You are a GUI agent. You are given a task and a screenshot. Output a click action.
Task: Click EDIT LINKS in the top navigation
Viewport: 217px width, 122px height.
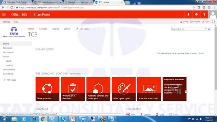82,29
